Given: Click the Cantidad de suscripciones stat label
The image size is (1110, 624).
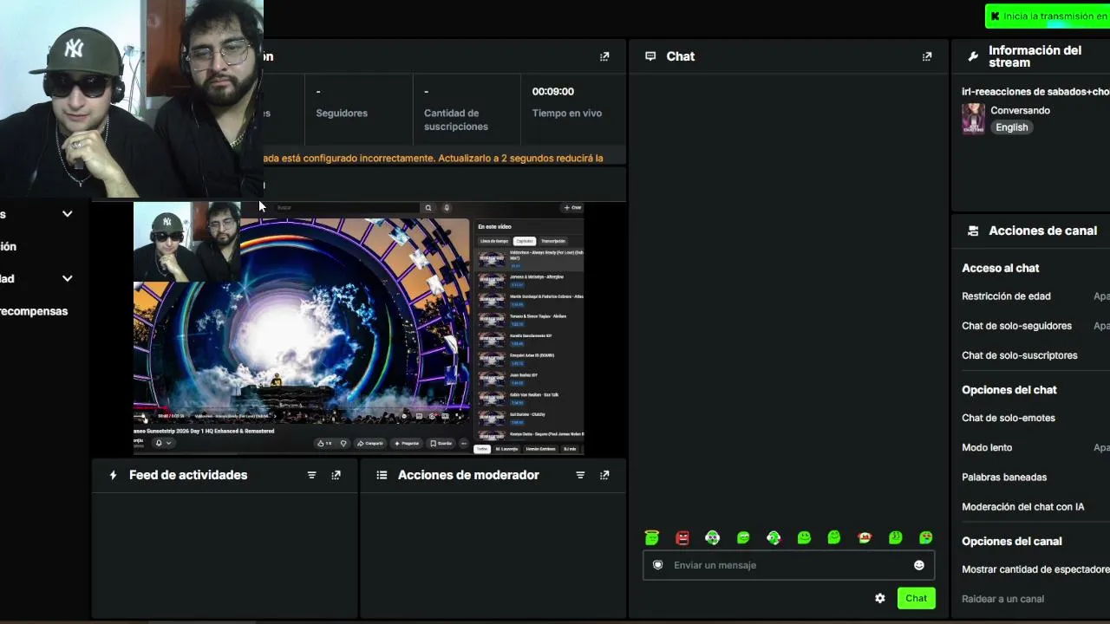Looking at the screenshot, I should pyautogui.click(x=456, y=120).
